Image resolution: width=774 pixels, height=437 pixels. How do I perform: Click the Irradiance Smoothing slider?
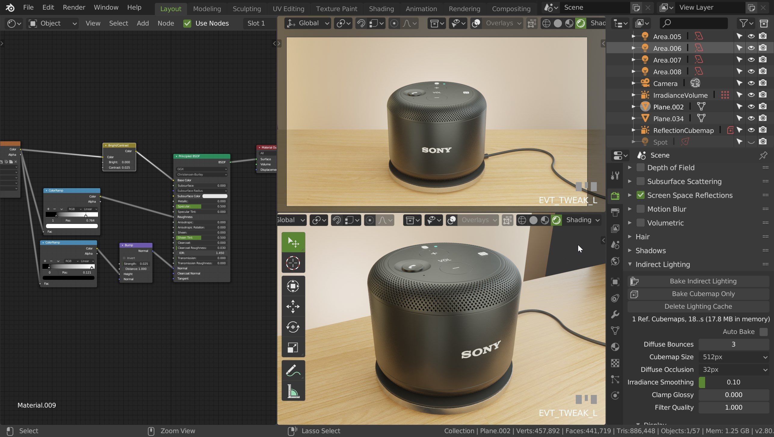(x=734, y=382)
